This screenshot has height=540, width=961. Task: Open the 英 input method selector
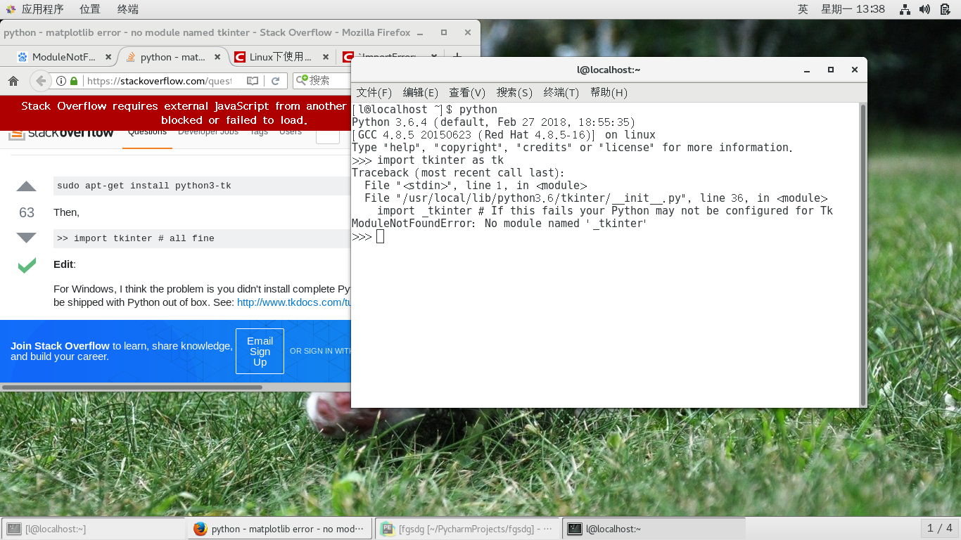tap(803, 9)
